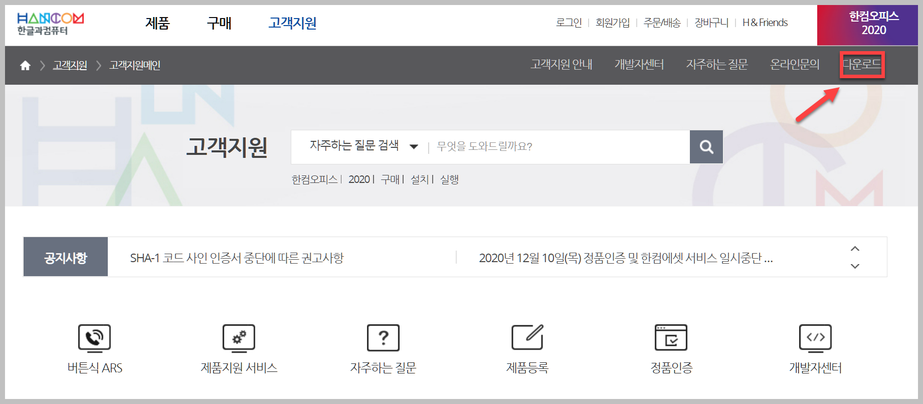Open the 고객지원 top menu
923x404 pixels.
click(292, 23)
